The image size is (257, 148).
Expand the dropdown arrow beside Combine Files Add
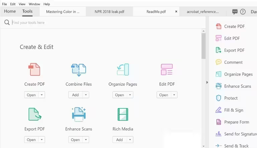tap(86, 95)
